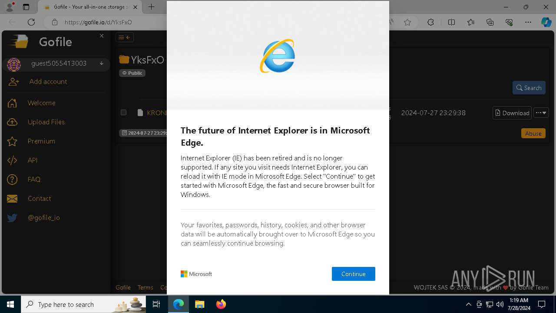This screenshot has height=313, width=556.
Task: Open Edge Extensions puzzle icon
Action: pos(430,22)
